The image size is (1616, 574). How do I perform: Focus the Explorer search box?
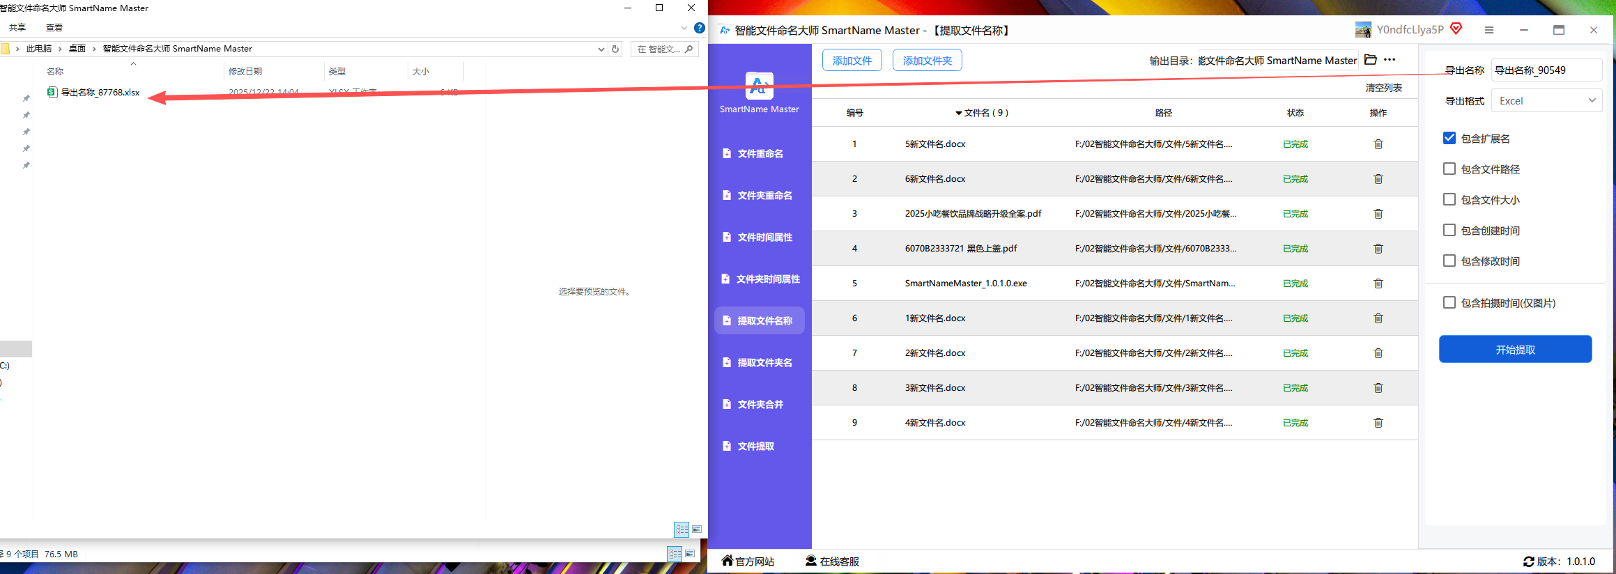[x=665, y=49]
